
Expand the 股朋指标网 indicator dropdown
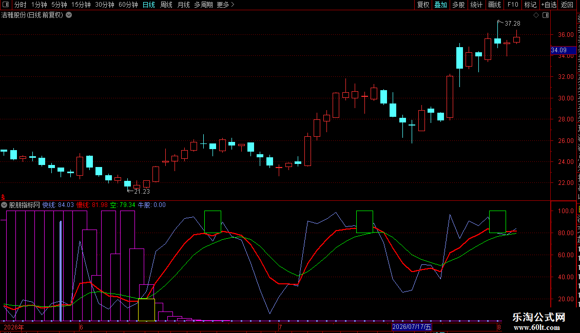[4, 205]
